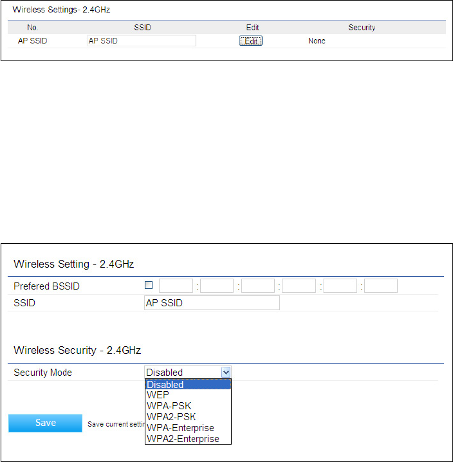Click the AP SSID row label
The image size is (453, 462).
coord(32,41)
